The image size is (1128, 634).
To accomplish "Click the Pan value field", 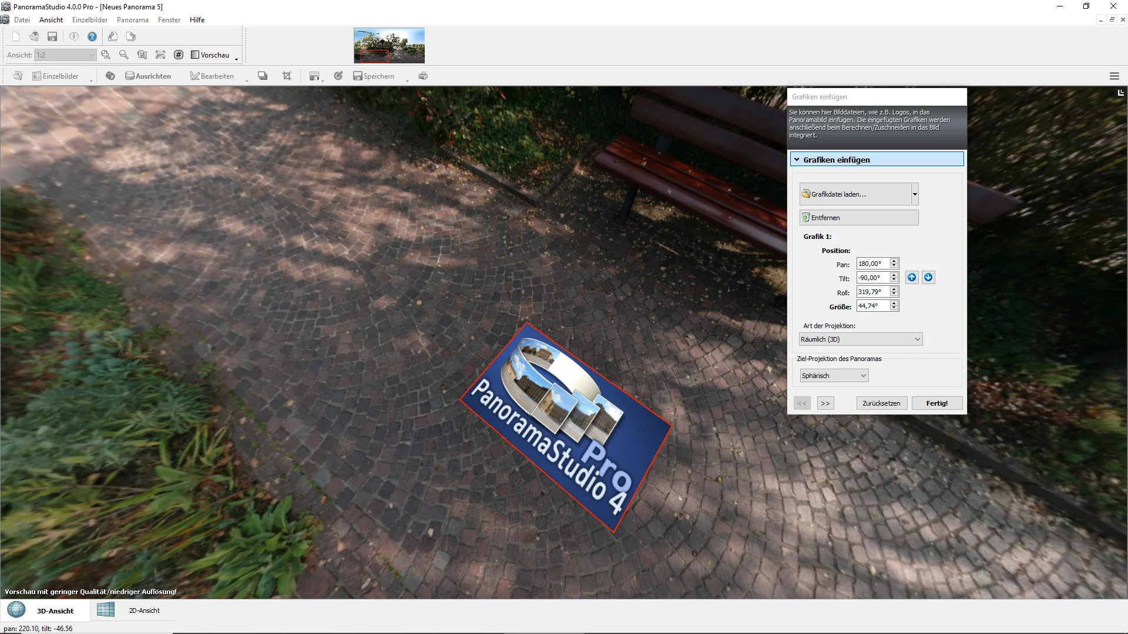I will point(873,264).
